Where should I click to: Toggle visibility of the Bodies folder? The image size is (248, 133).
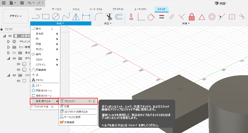click(x=14, y=58)
